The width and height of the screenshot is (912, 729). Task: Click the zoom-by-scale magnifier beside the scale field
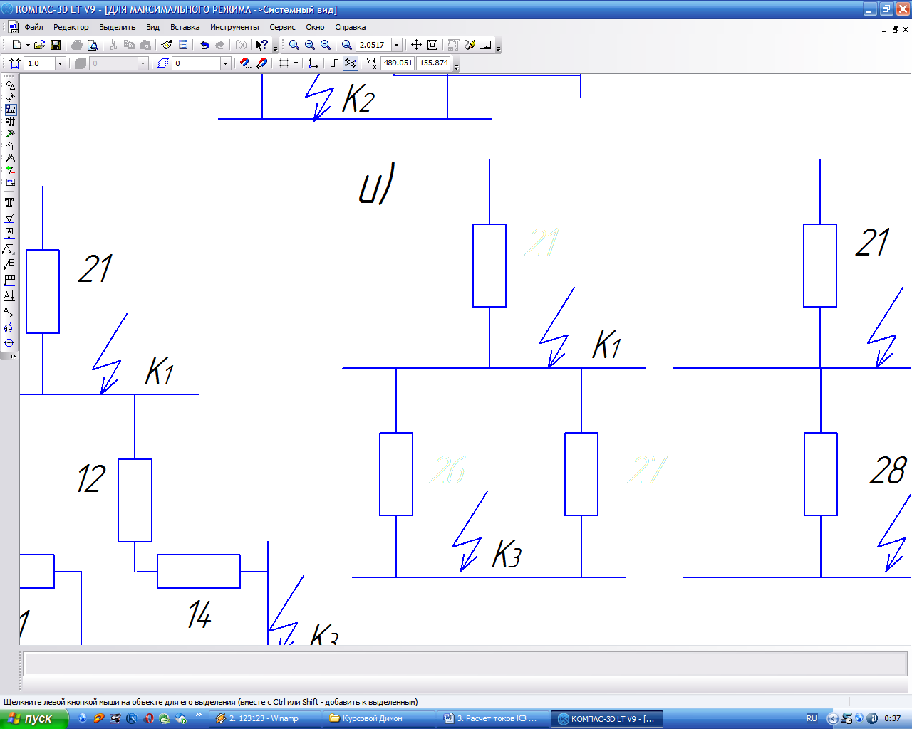(x=347, y=45)
